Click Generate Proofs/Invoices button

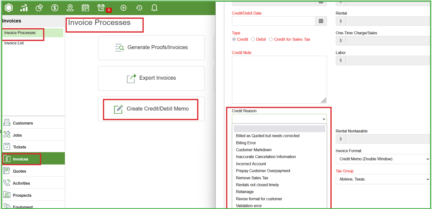151,48
